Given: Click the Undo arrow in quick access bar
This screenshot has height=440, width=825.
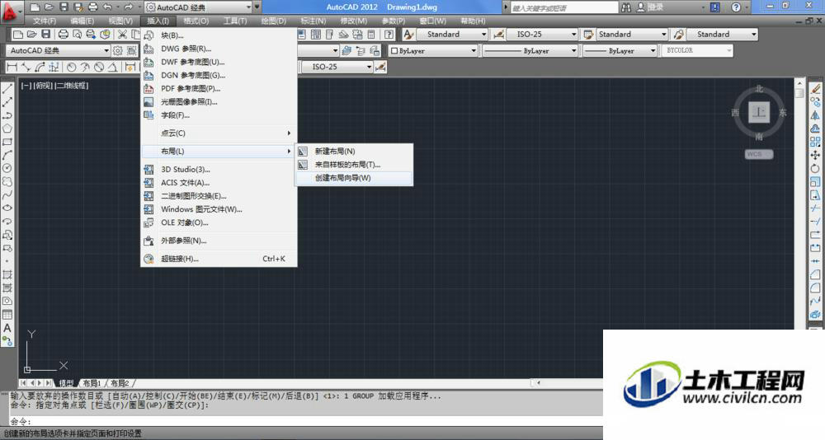Looking at the screenshot, I should [x=108, y=7].
